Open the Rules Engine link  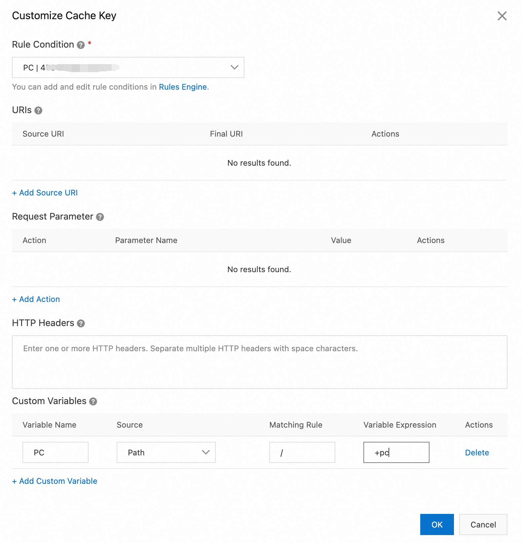point(183,87)
